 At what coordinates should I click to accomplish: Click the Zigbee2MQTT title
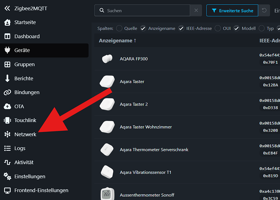click(31, 9)
